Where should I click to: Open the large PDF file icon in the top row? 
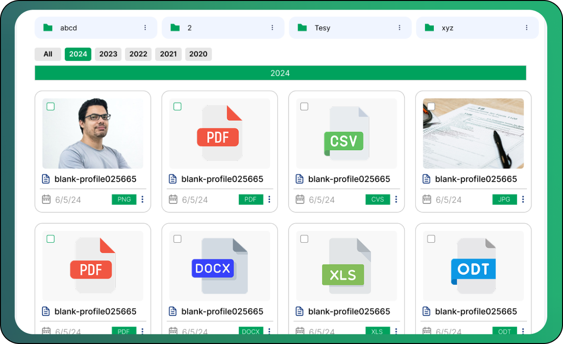219,133
